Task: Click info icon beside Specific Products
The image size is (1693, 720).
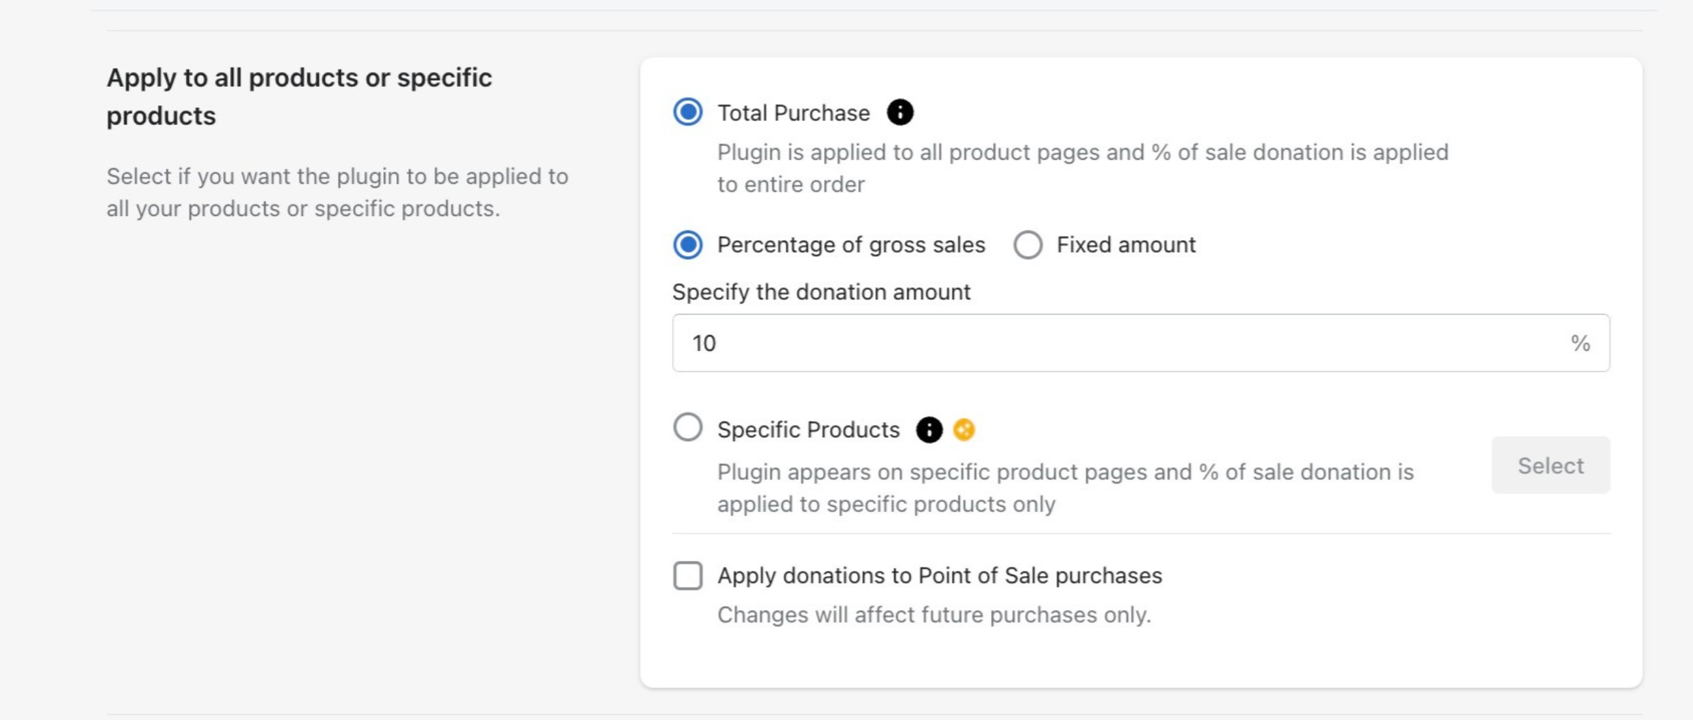Action: tap(929, 429)
